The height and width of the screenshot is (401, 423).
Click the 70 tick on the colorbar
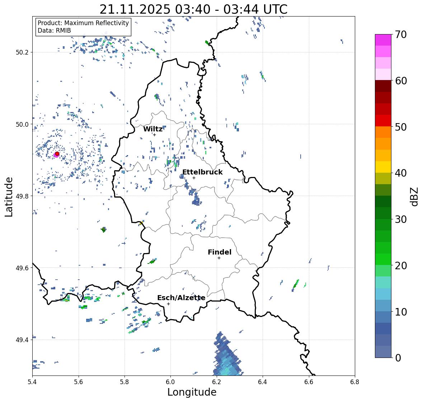click(401, 34)
